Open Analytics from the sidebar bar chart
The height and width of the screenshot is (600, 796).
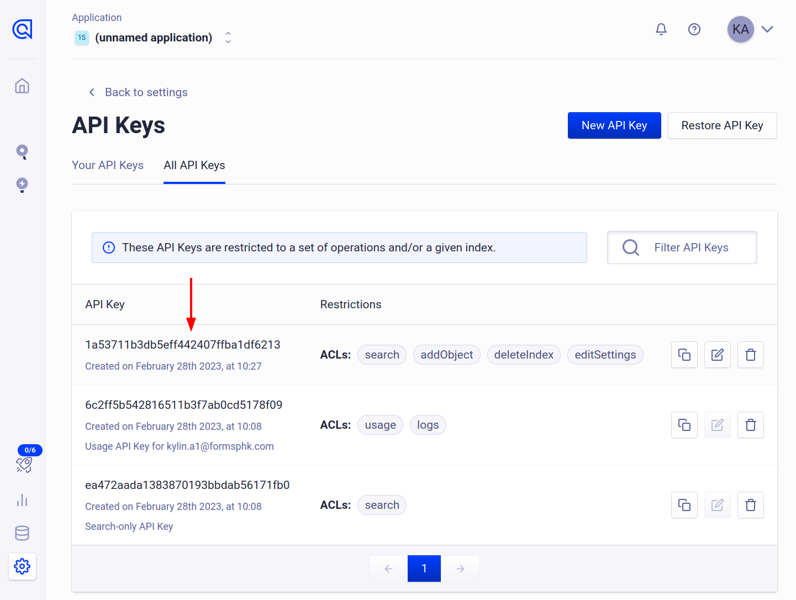(22, 500)
